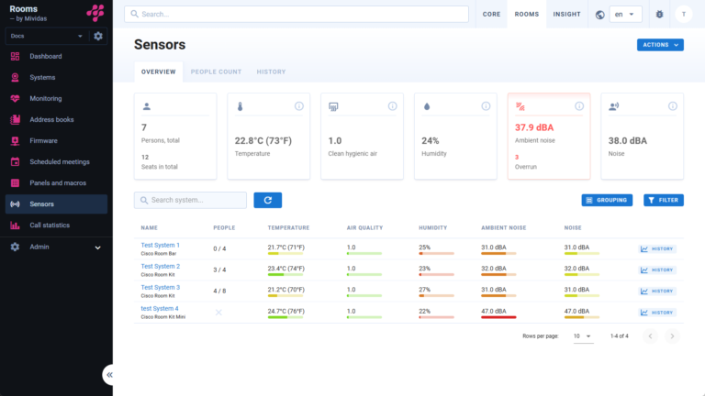Click the Grouping button
Image resolution: width=705 pixels, height=396 pixels.
[x=607, y=200]
